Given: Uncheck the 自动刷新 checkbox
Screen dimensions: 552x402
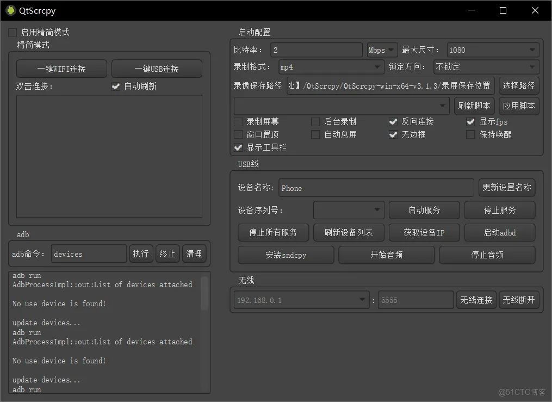Looking at the screenshot, I should (116, 86).
